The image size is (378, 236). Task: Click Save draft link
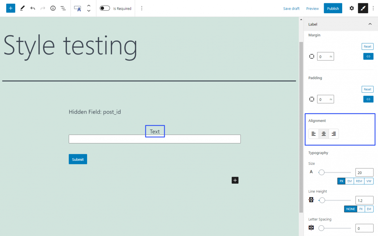[x=291, y=8]
